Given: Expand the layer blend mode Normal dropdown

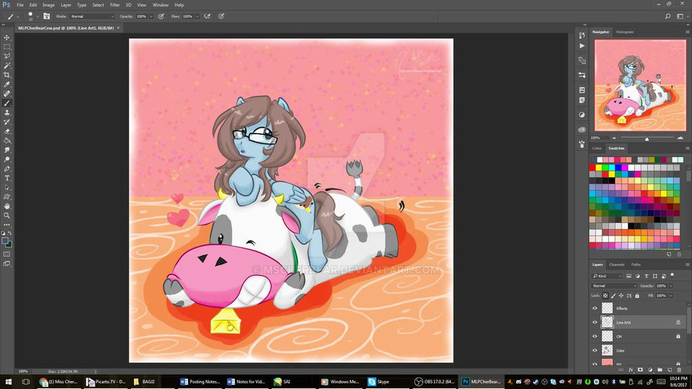Looking at the screenshot, I should point(614,286).
